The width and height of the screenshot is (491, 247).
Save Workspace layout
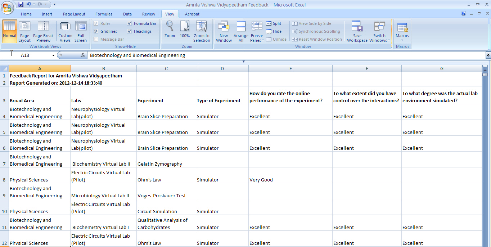[x=357, y=32]
